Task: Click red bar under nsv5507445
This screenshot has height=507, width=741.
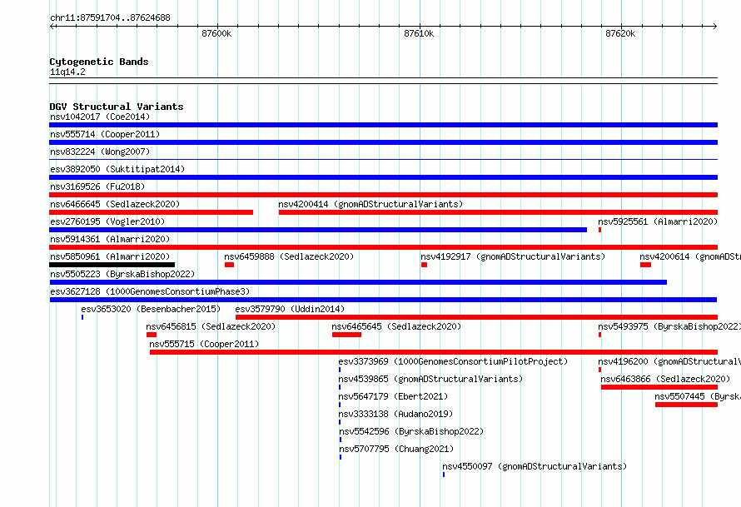Action: [x=686, y=405]
